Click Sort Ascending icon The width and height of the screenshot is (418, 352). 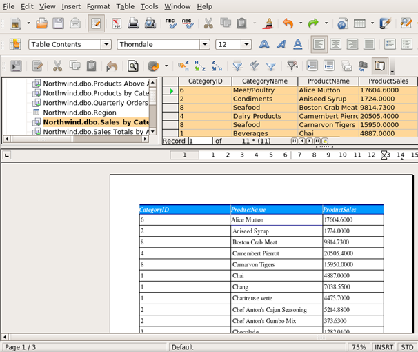click(200, 66)
